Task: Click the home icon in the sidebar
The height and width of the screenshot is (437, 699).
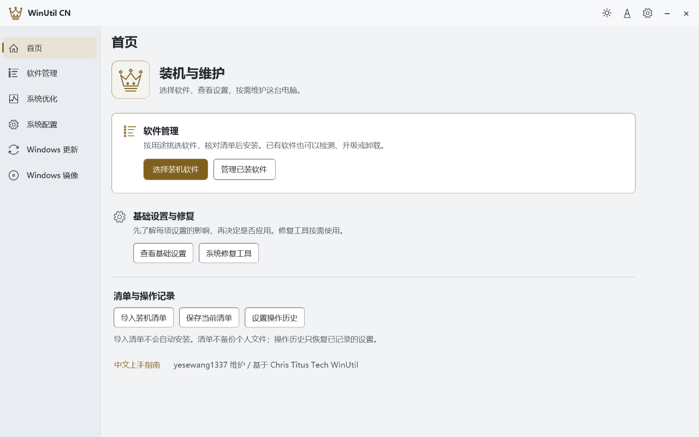Action: [x=14, y=48]
